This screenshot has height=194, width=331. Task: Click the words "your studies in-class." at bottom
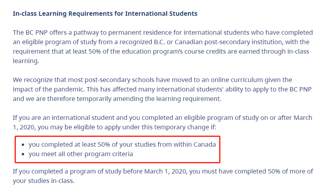44,181
